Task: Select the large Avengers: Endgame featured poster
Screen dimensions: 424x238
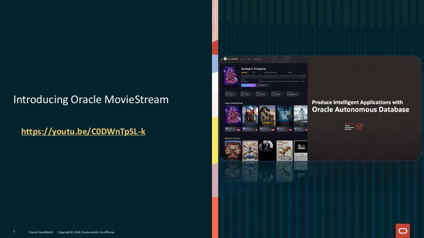Action: click(x=231, y=76)
